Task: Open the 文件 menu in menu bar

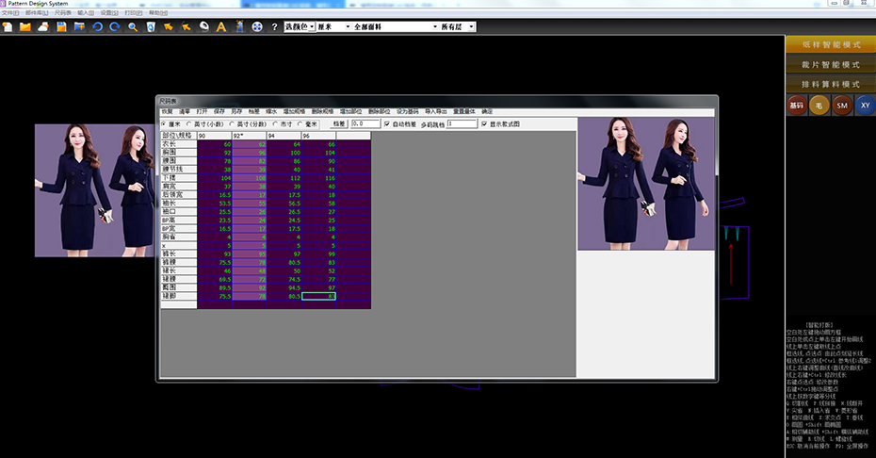Action: pyautogui.click(x=11, y=13)
